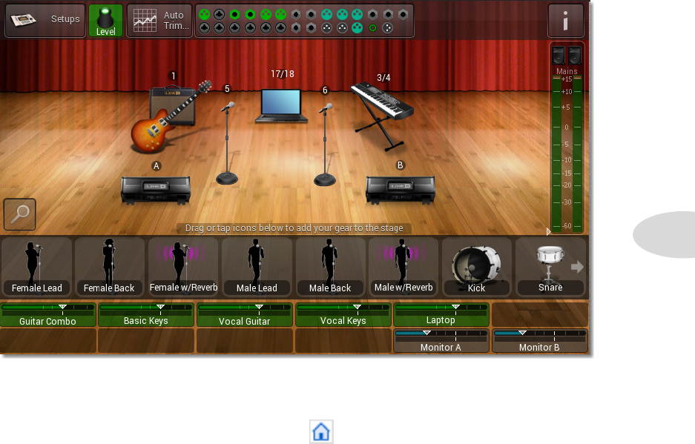This screenshot has width=695, height=444.
Task: Click the input/output jack status panel
Action: pyautogui.click(x=305, y=21)
